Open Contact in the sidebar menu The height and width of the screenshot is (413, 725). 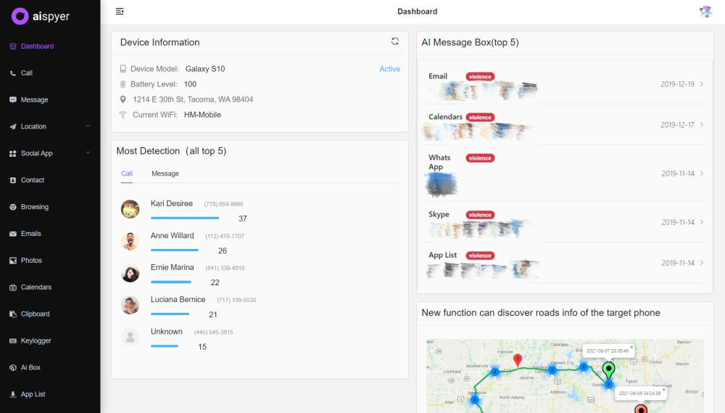[33, 180]
